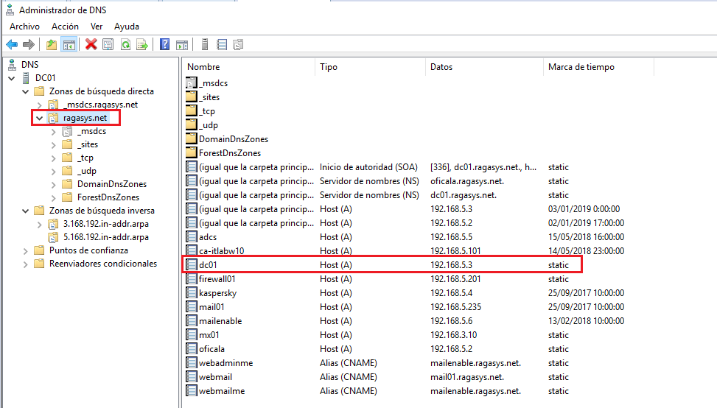
Task: Collapse the DC01 server node
Action: [12, 78]
